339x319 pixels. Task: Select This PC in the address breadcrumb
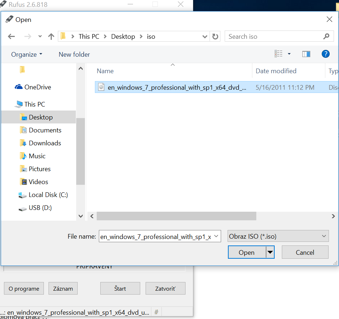89,37
